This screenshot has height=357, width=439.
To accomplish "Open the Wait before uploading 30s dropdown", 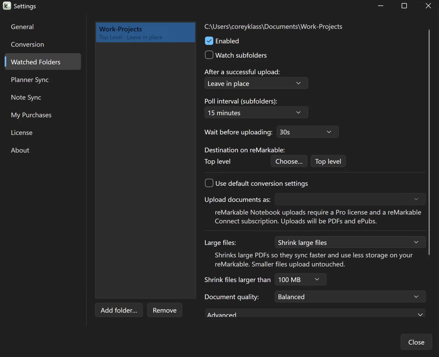I will click(308, 132).
